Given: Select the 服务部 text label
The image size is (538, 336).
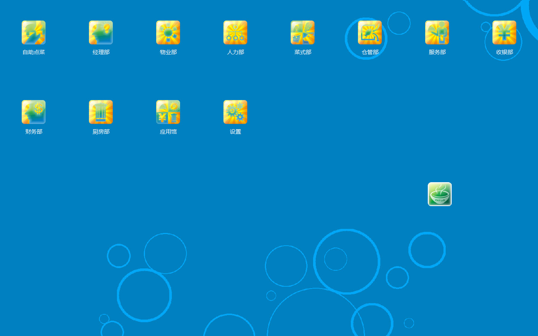Looking at the screenshot, I should pyautogui.click(x=437, y=52).
